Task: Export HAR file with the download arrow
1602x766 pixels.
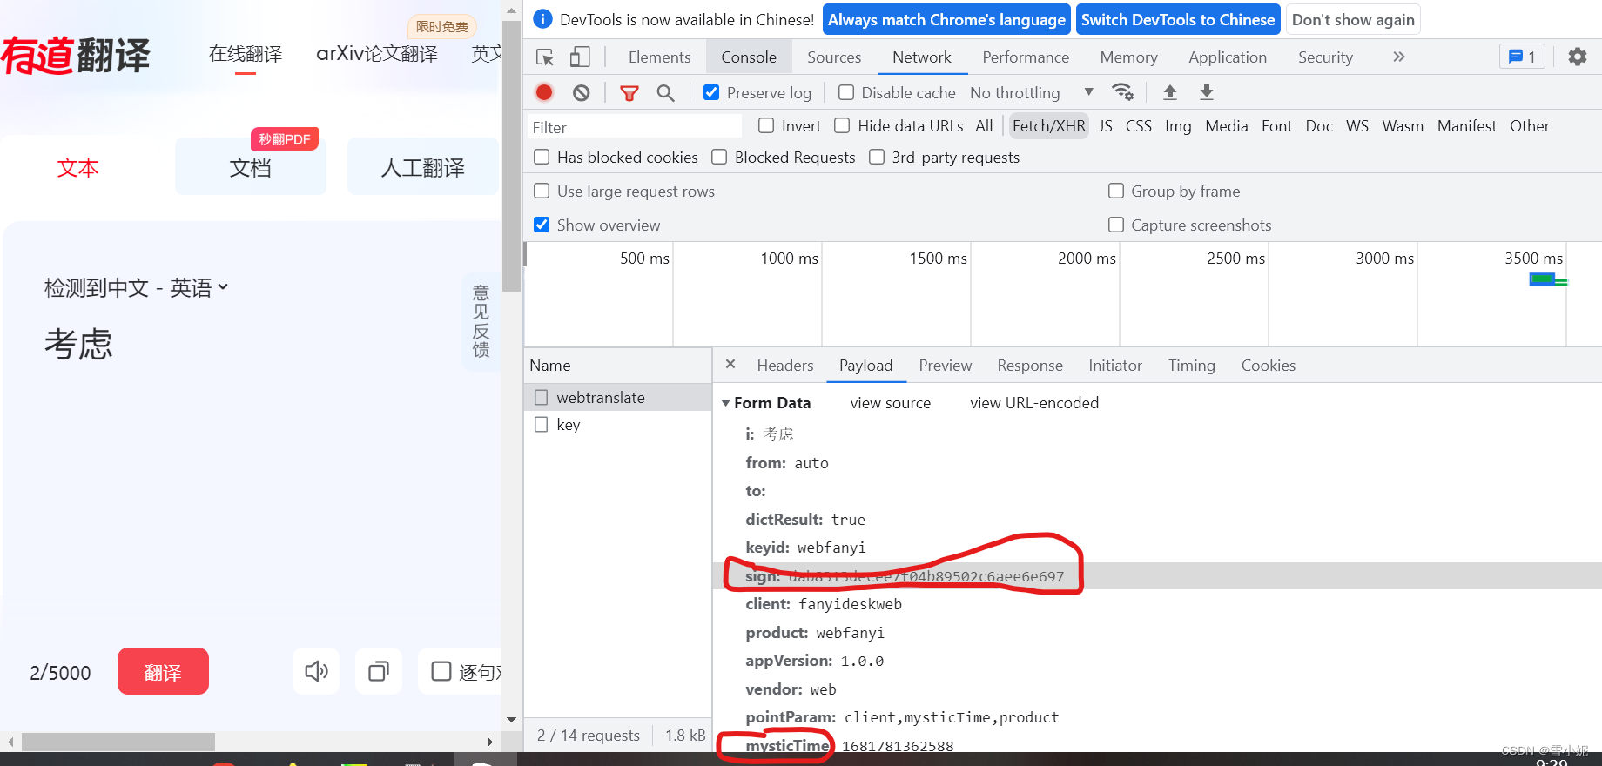Action: [x=1207, y=92]
